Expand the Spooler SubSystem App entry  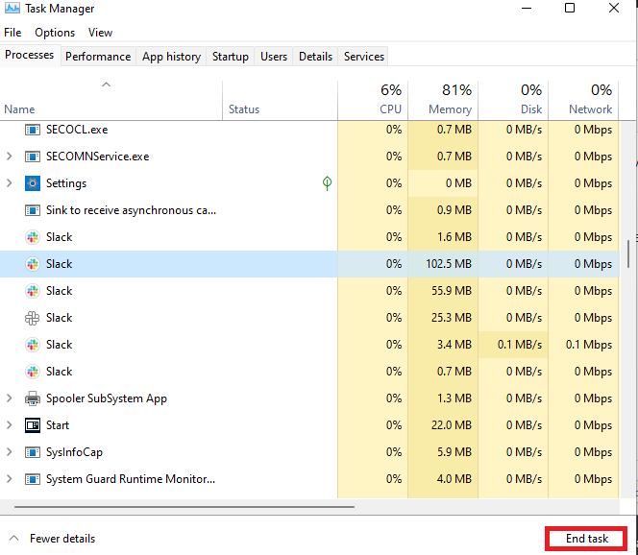(10, 398)
